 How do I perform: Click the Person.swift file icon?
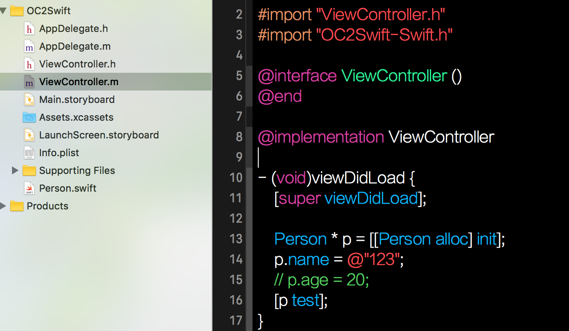click(x=29, y=189)
